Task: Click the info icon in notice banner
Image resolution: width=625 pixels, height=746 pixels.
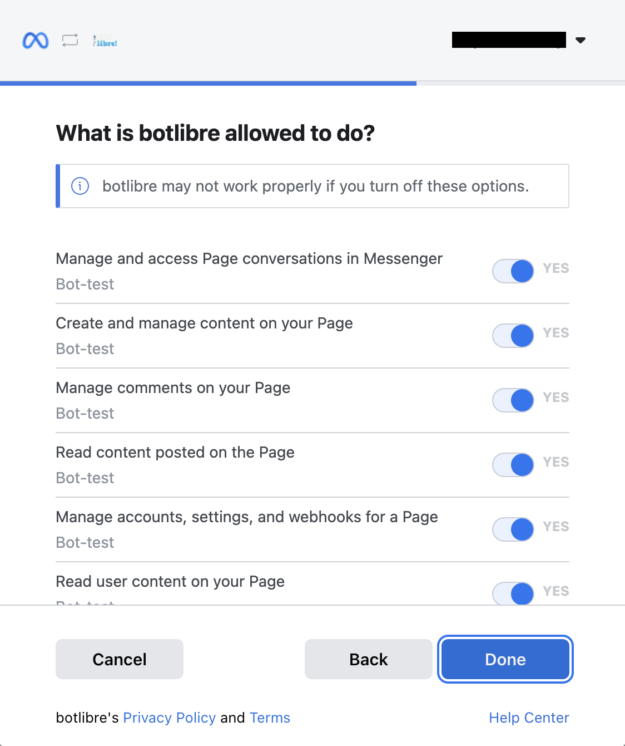Action: pos(80,186)
